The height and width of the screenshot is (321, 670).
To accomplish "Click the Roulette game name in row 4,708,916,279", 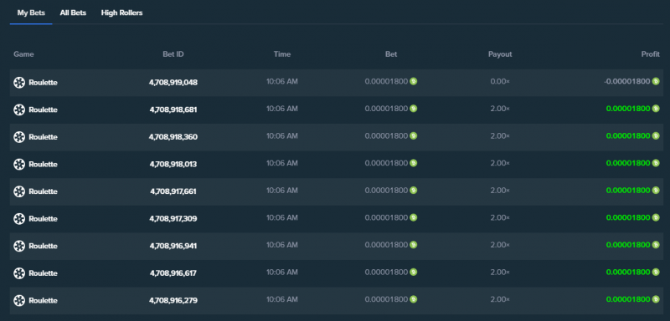I will [44, 301].
